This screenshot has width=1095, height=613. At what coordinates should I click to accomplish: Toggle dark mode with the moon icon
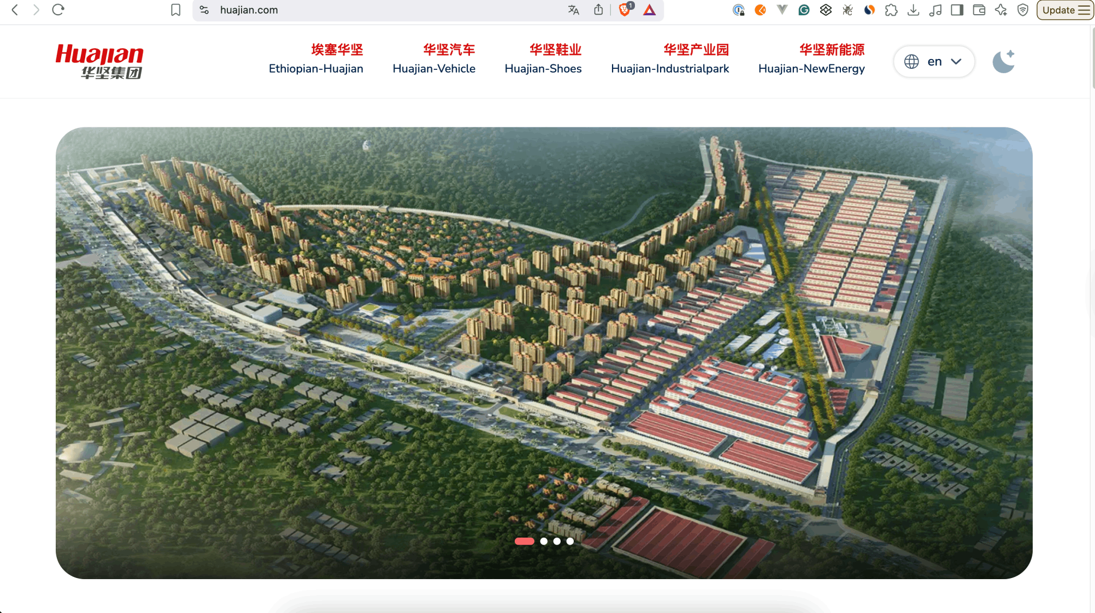pyautogui.click(x=1004, y=61)
